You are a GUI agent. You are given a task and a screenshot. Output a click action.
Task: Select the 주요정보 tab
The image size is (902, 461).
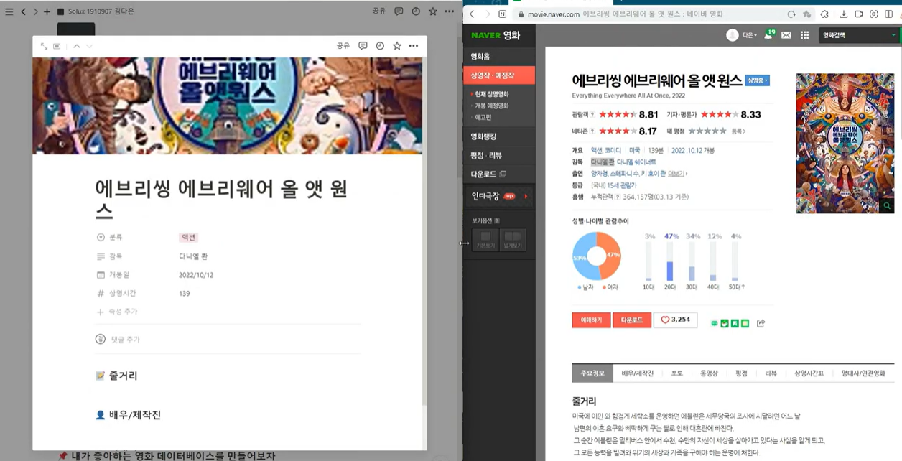click(592, 373)
